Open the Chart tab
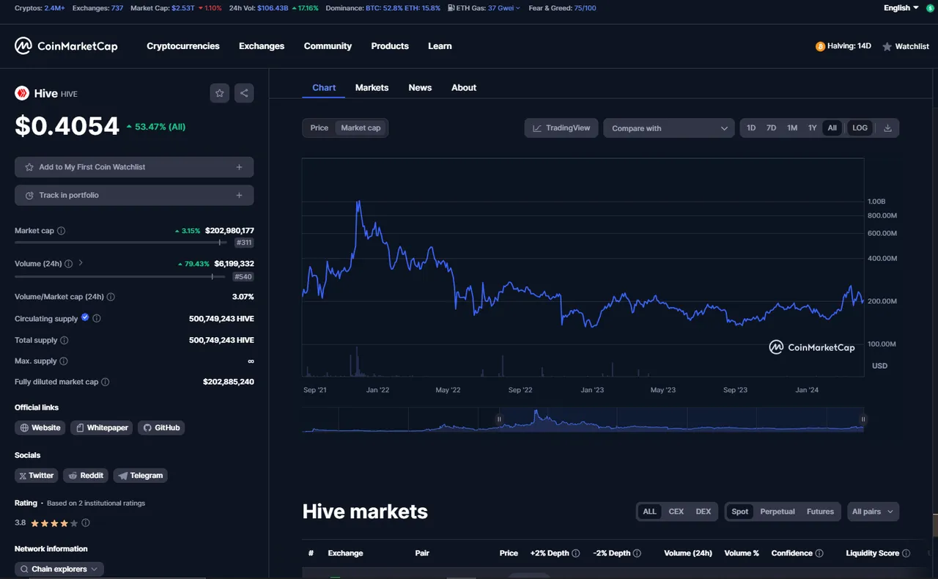 pyautogui.click(x=324, y=87)
